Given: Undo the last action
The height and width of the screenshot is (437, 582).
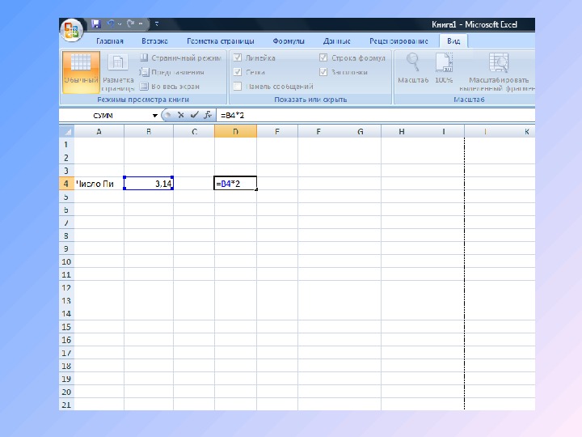Looking at the screenshot, I should 111,24.
